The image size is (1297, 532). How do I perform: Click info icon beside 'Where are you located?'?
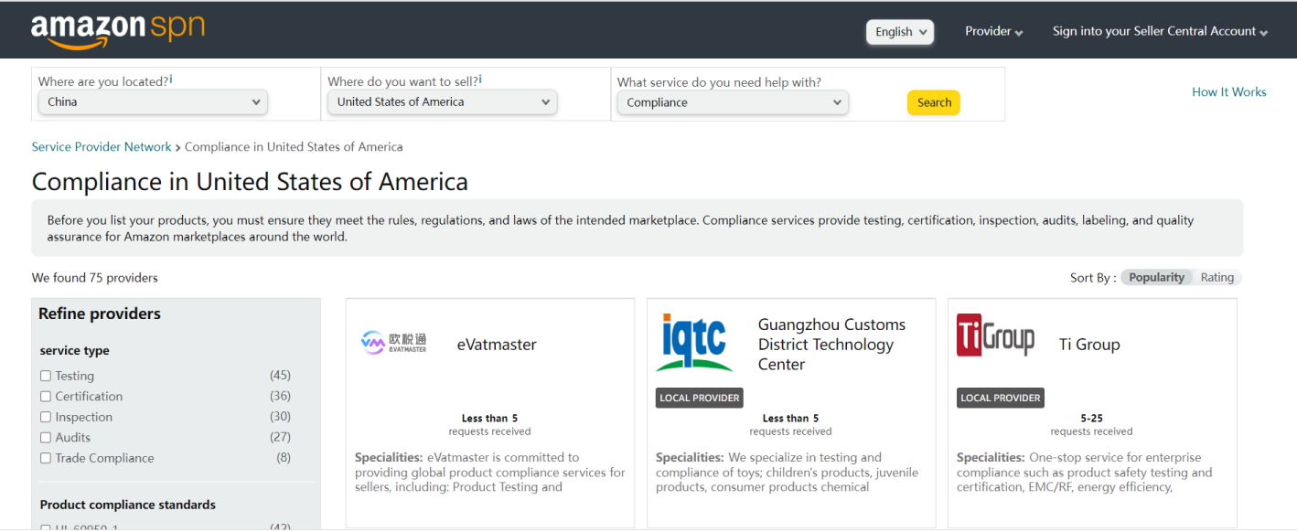point(171,80)
